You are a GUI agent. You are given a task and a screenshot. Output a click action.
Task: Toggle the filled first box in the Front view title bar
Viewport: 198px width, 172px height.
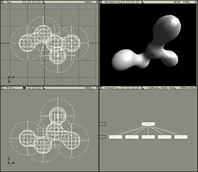tap(25, 88)
